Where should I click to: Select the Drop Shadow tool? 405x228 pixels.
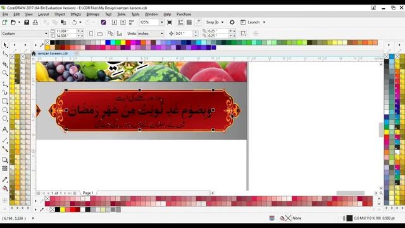tap(5, 160)
